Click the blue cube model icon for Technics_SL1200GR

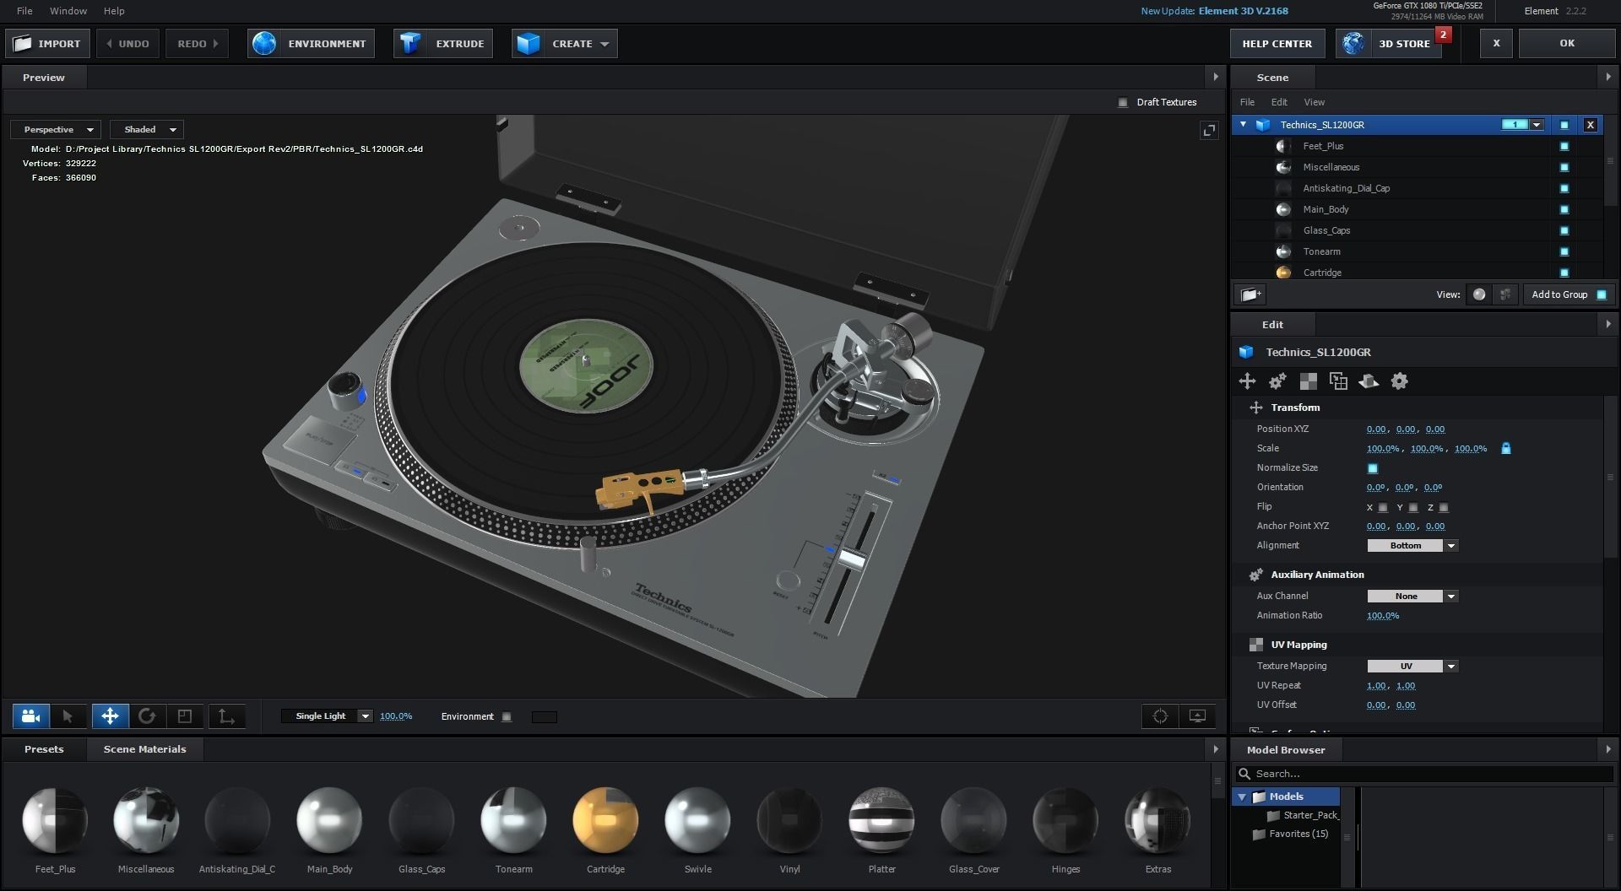point(1263,125)
